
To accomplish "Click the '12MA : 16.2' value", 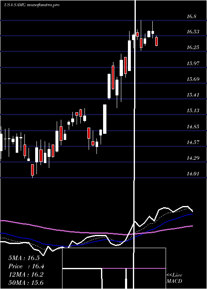I will 26,275.
